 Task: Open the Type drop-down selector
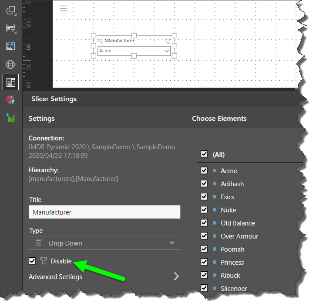[104, 243]
